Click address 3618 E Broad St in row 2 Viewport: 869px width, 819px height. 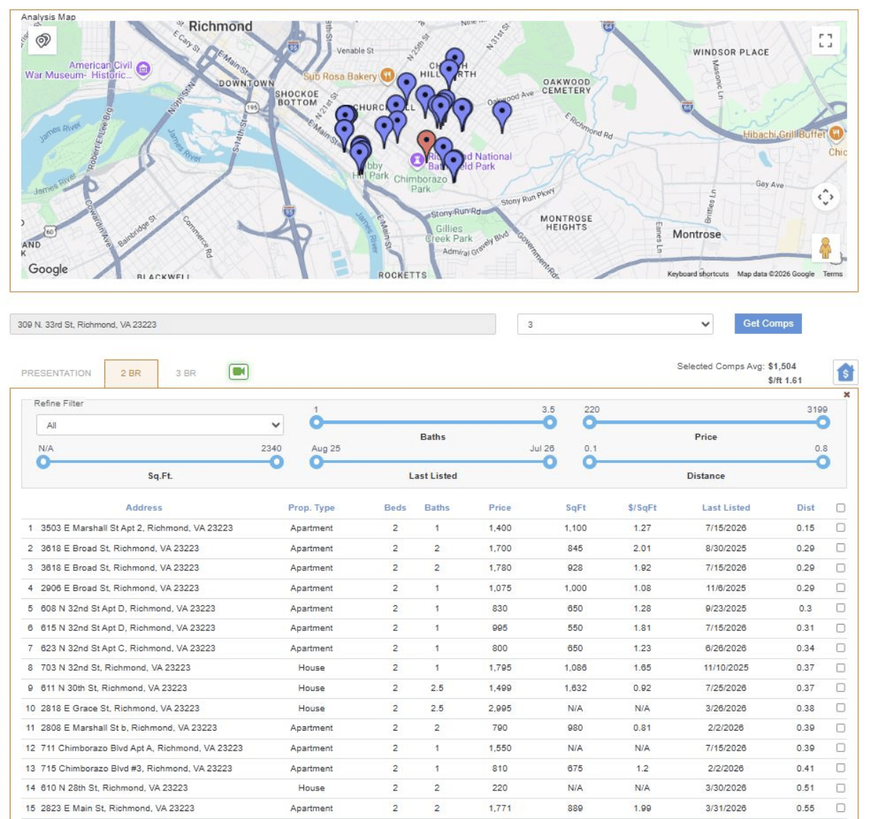pyautogui.click(x=120, y=548)
